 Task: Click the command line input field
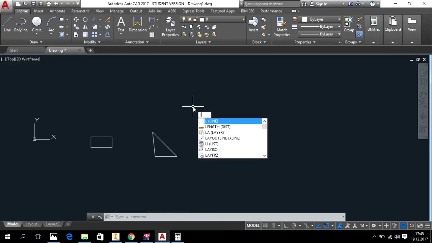[x=228, y=217]
